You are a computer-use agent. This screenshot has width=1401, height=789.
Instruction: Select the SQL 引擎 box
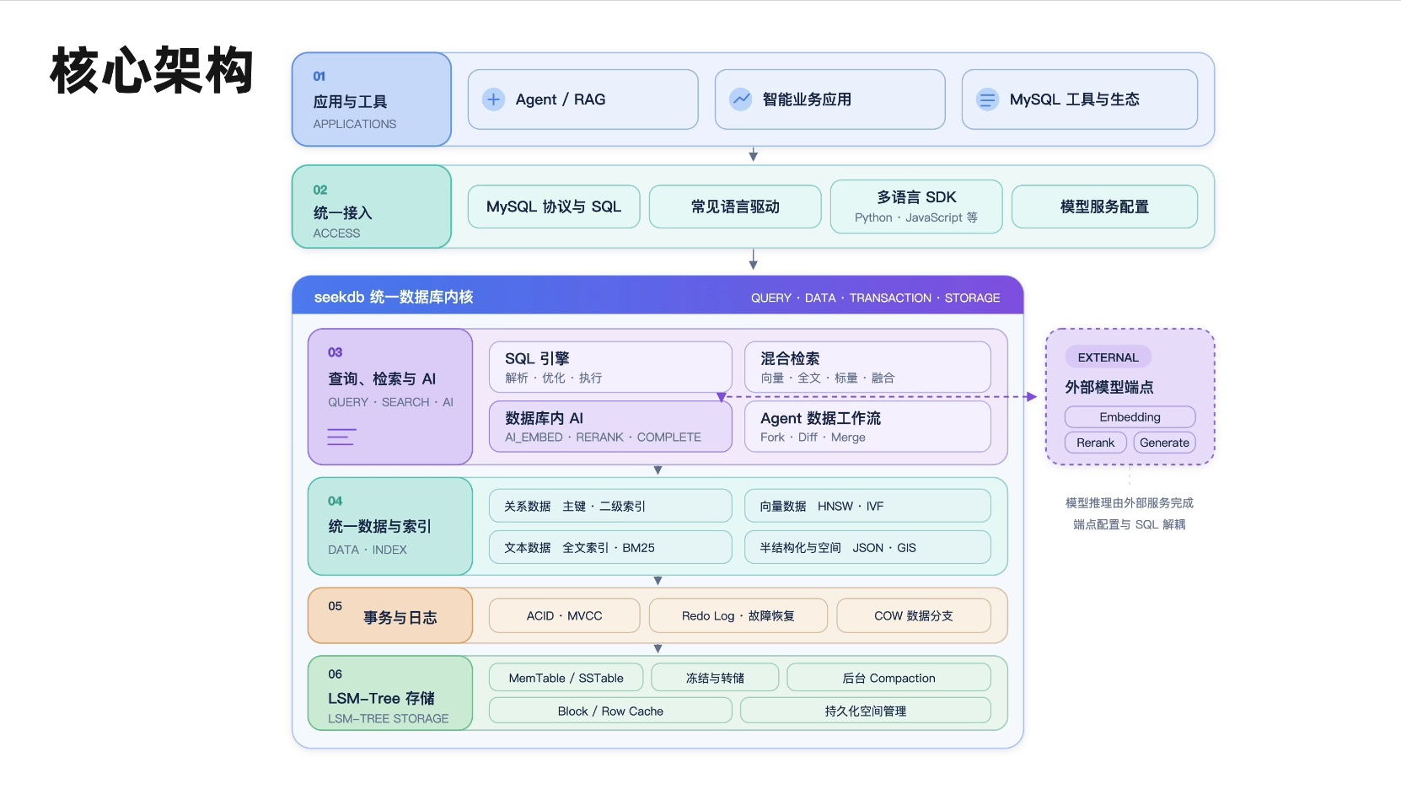pyautogui.click(x=611, y=367)
